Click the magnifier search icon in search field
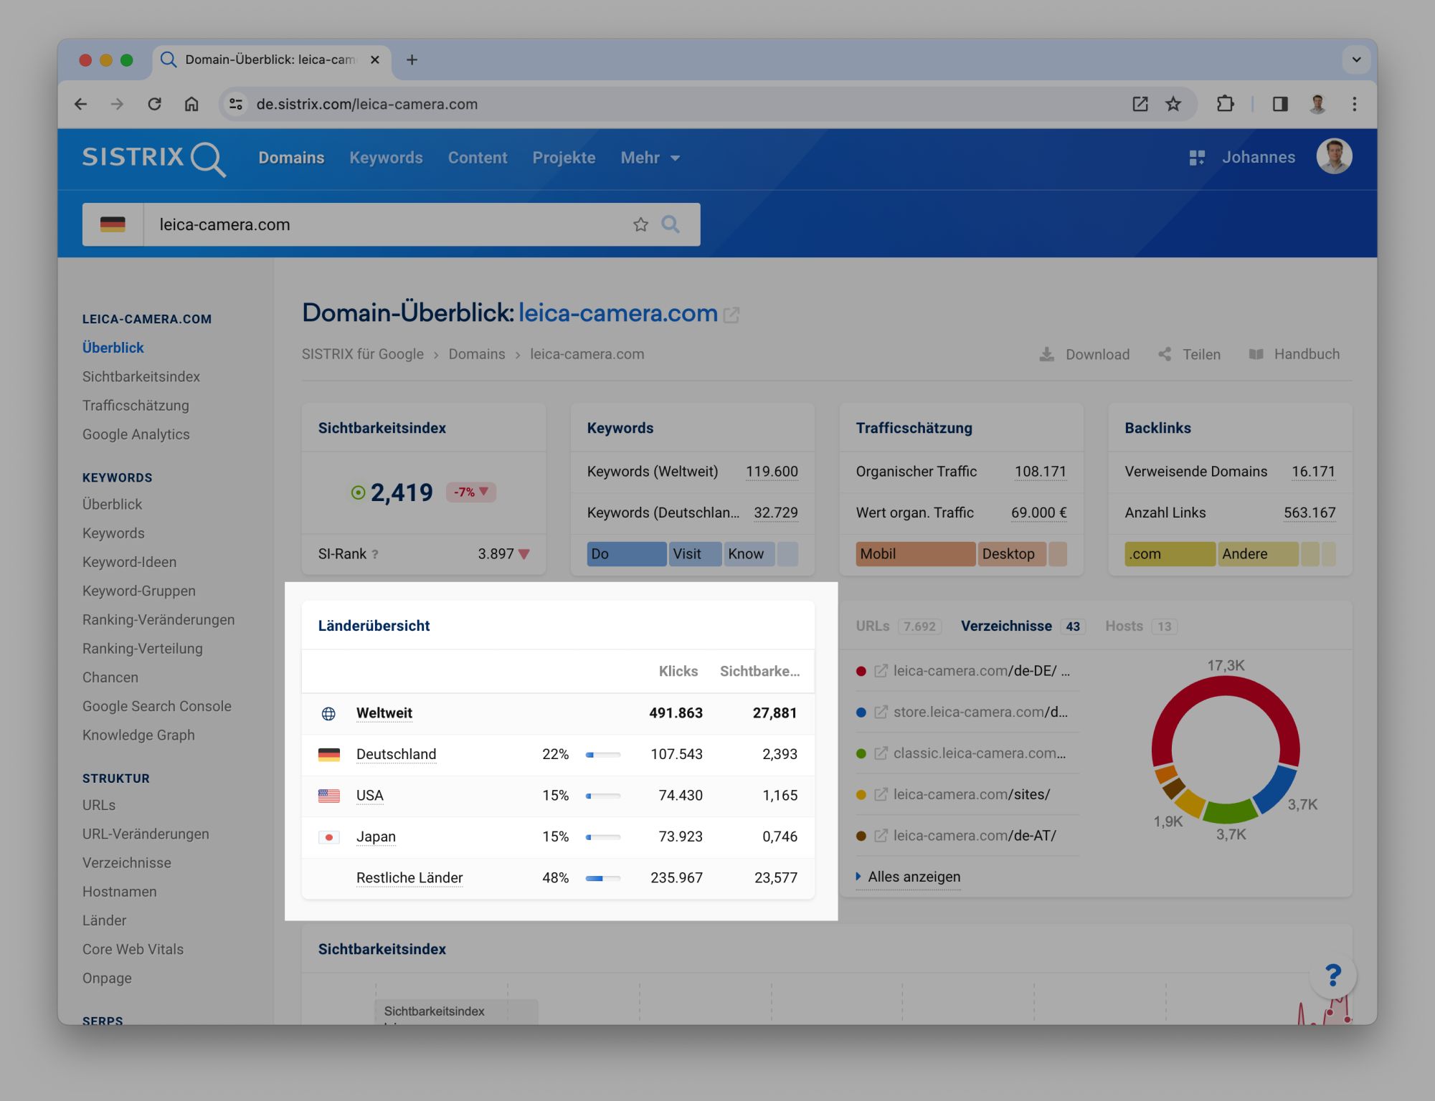The image size is (1435, 1101). coord(671,225)
